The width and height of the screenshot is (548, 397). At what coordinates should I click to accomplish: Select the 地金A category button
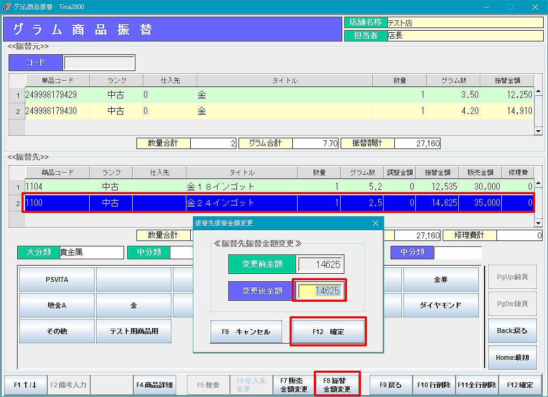(x=57, y=305)
